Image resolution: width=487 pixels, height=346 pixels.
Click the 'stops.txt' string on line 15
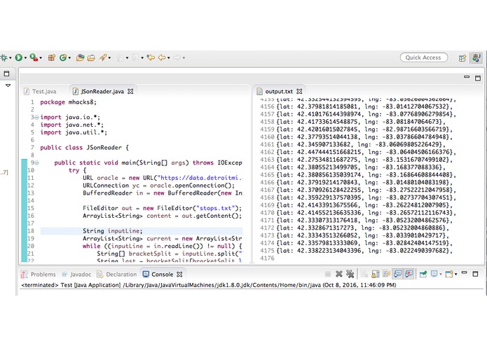[x=217, y=208]
